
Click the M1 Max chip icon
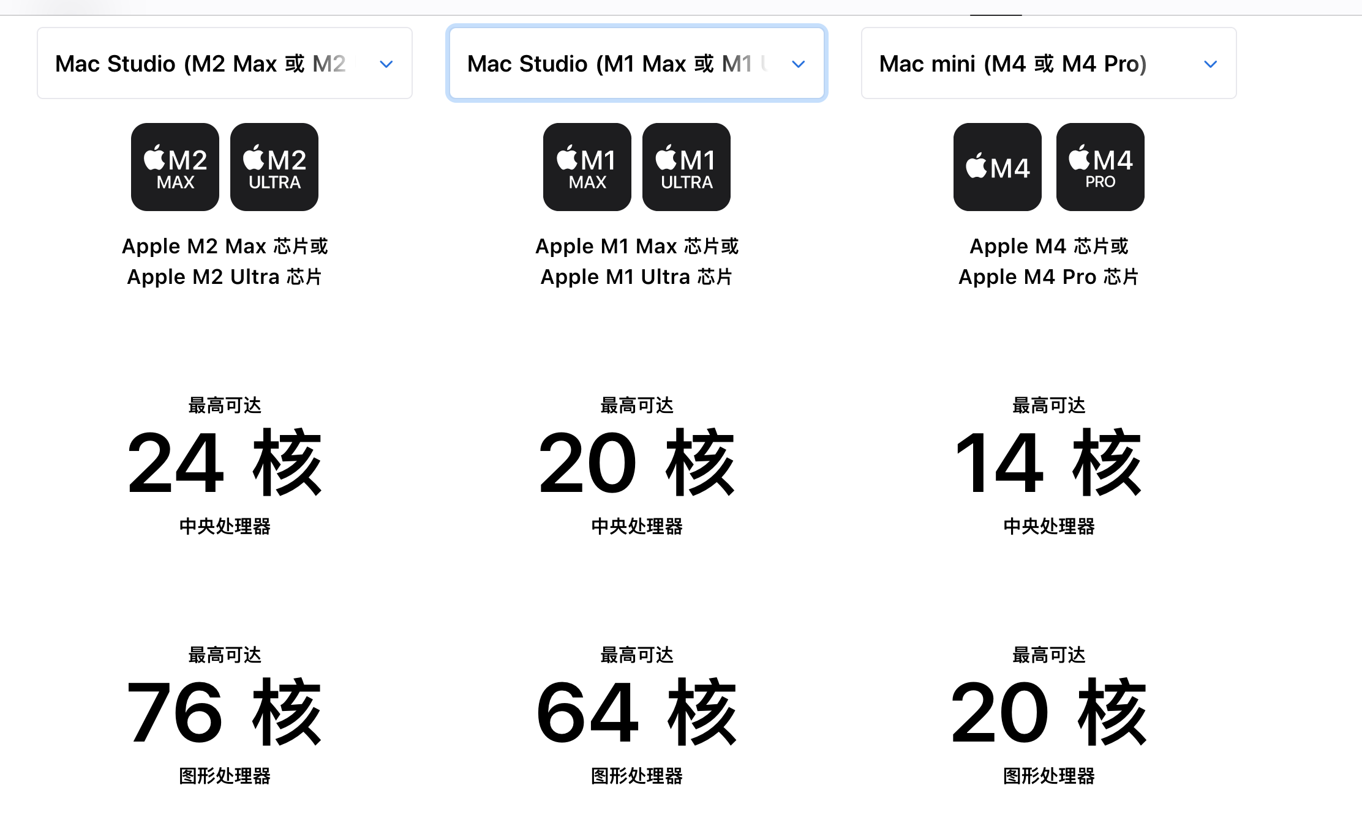[587, 167]
